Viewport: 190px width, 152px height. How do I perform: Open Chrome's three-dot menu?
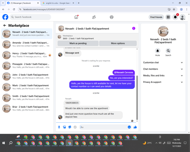click(187, 9)
